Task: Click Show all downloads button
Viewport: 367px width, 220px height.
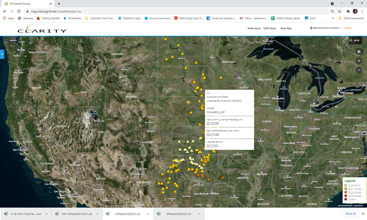Action: [351, 214]
